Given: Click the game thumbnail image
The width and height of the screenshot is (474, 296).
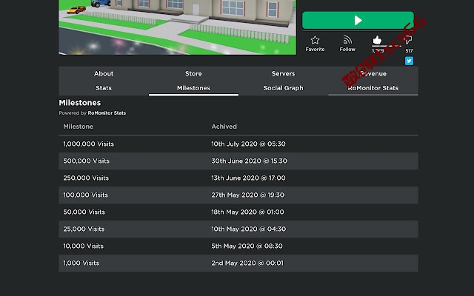Looking at the screenshot, I should pos(178,27).
